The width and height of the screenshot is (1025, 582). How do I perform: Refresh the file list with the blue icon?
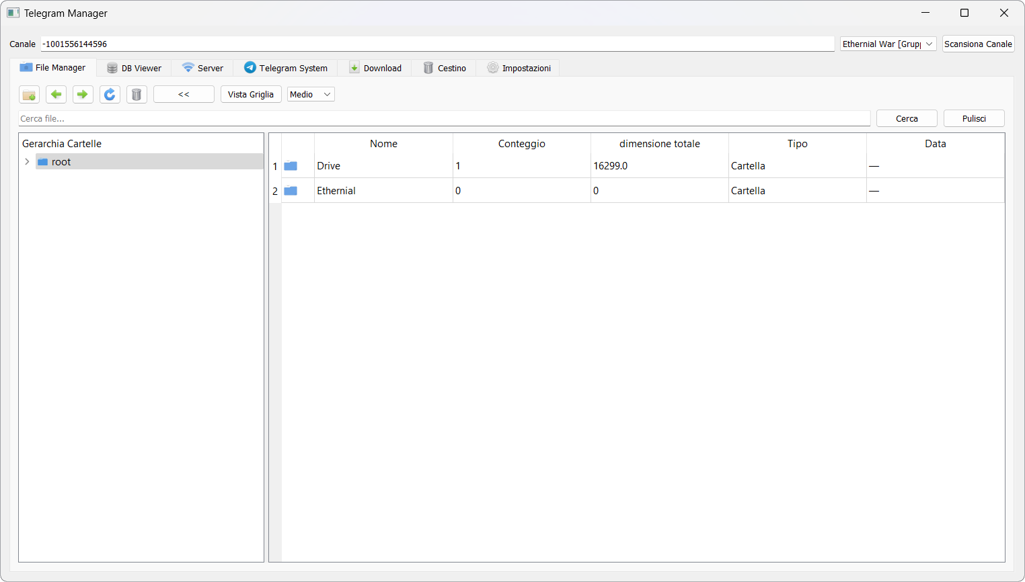[110, 95]
